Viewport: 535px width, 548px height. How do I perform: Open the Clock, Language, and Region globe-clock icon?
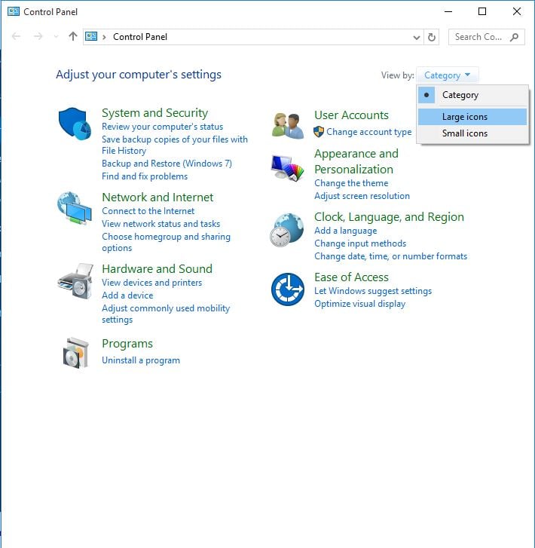[287, 230]
